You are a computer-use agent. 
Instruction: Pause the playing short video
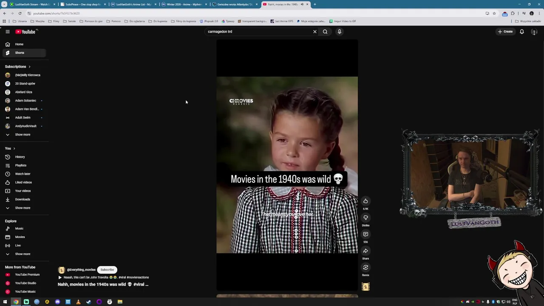287,165
